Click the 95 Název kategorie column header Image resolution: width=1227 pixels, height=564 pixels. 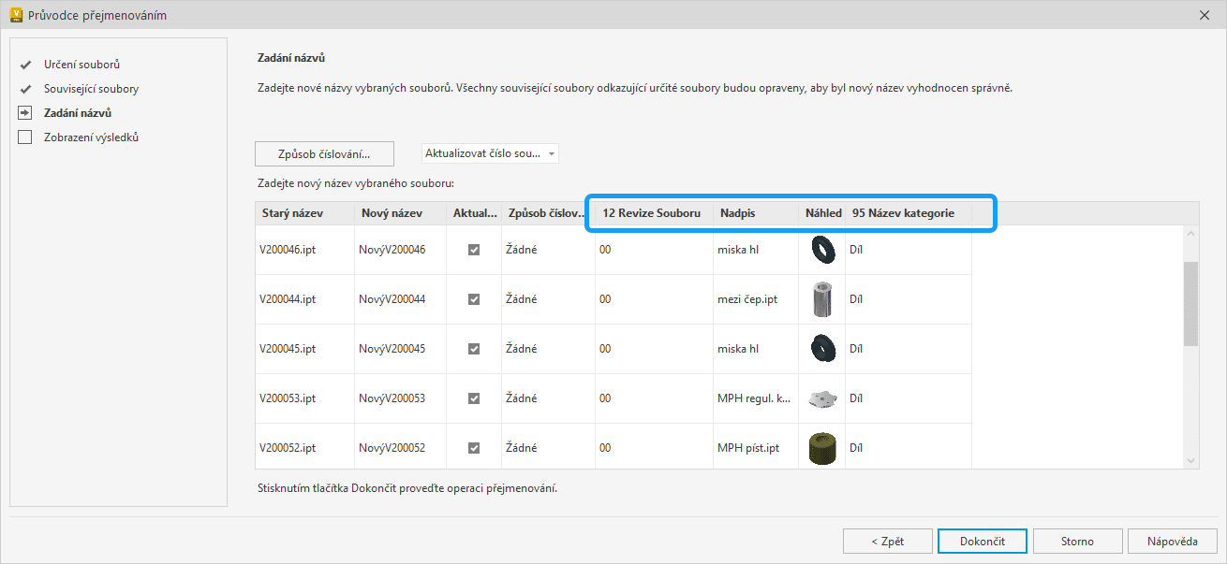(908, 213)
